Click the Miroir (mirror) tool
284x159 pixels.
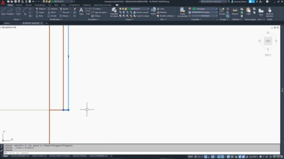tap(52, 12)
